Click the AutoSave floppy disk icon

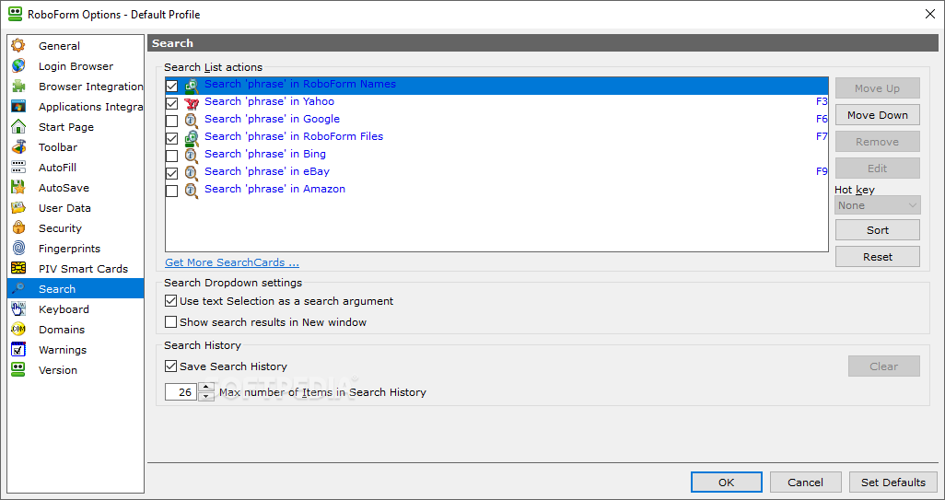pyautogui.click(x=18, y=187)
